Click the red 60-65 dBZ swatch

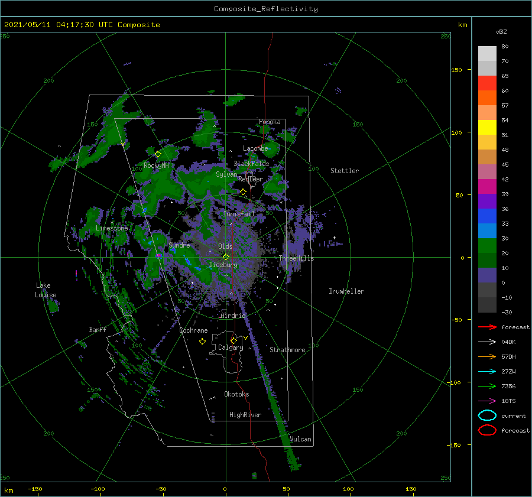click(487, 83)
